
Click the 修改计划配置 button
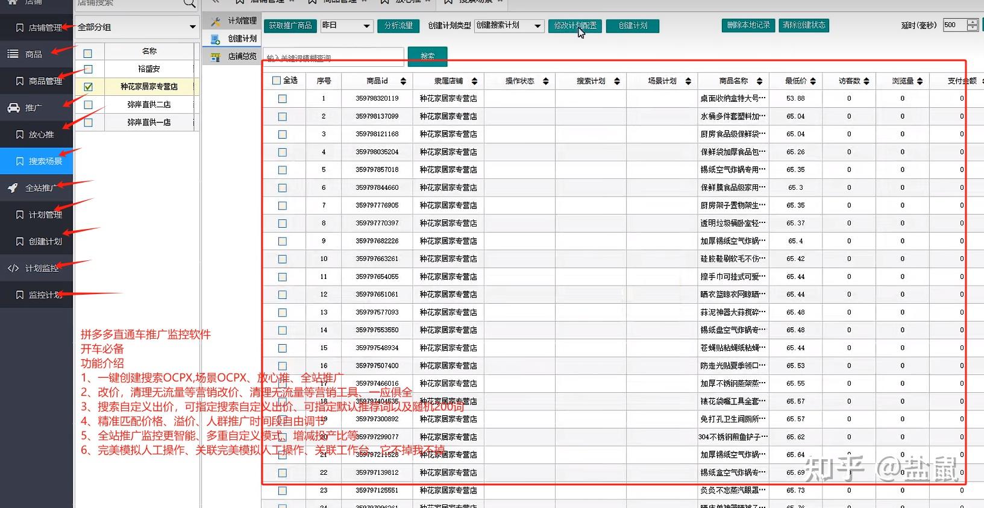[575, 26]
